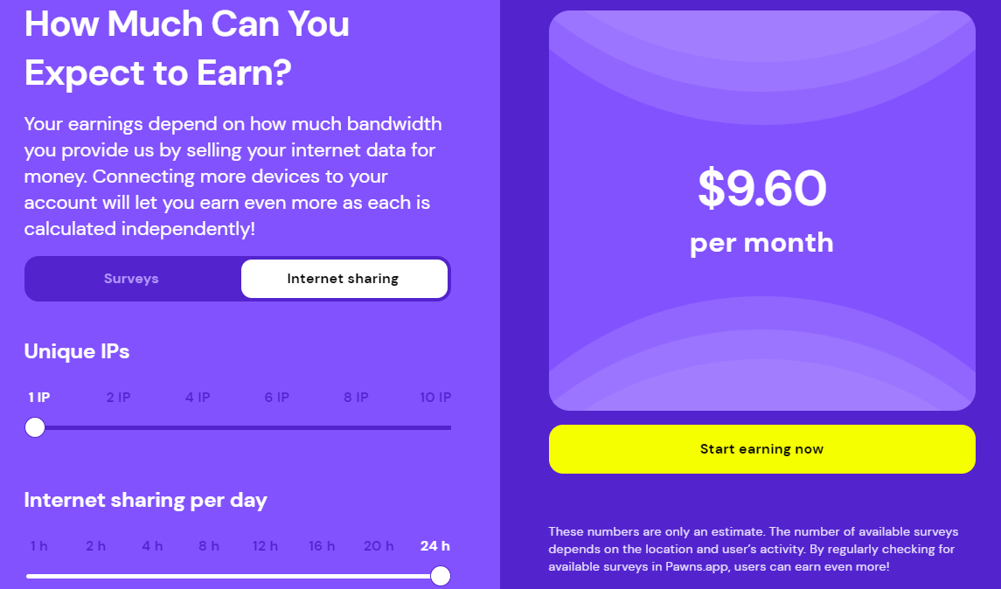Switch to the Surveys tab

point(131,279)
